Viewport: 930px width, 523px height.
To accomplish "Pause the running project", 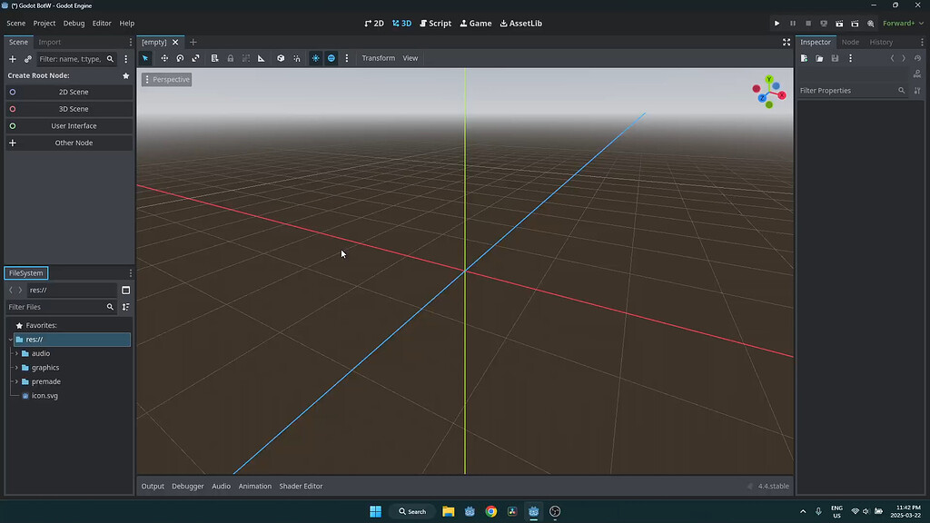I will [x=792, y=23].
